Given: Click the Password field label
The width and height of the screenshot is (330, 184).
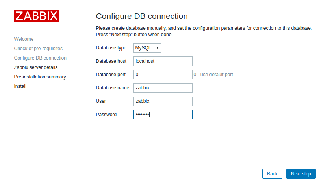Looking at the screenshot, I should [x=106, y=115].
